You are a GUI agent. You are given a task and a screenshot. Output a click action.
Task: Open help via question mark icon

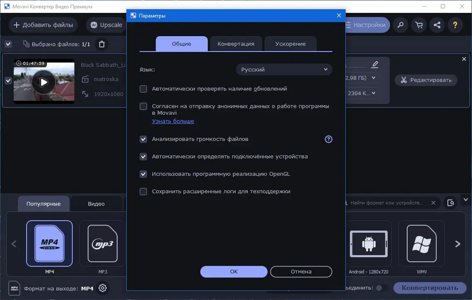point(455,25)
